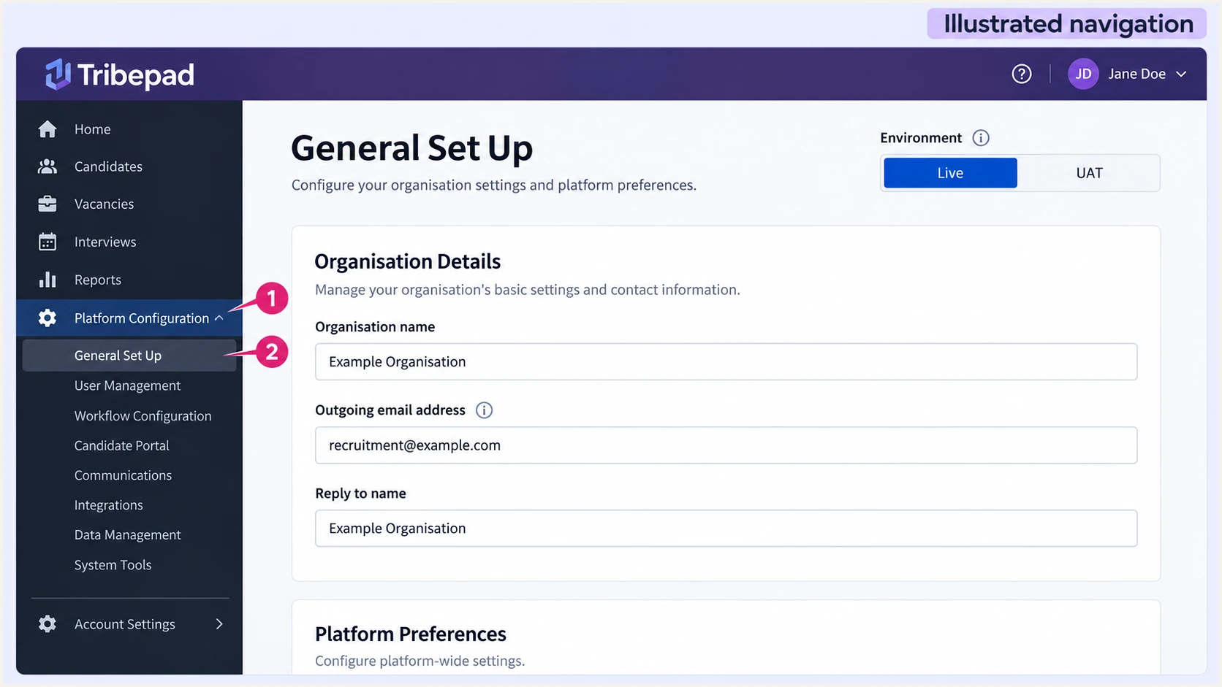This screenshot has height=687, width=1222.
Task: Click the Outgoing email address field
Action: pos(726,445)
